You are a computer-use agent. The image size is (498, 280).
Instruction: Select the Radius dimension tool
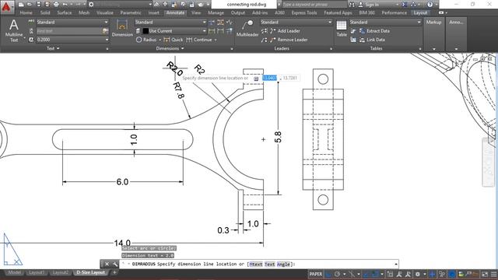[x=146, y=40]
